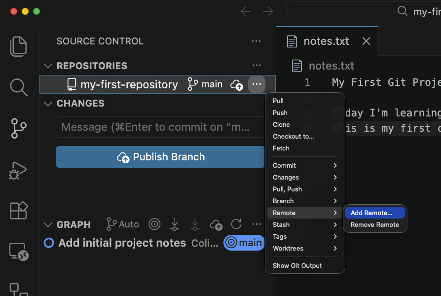Choose Fetch from the context menu

click(305, 148)
